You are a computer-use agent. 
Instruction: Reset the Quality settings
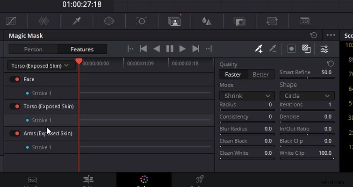coord(330,64)
